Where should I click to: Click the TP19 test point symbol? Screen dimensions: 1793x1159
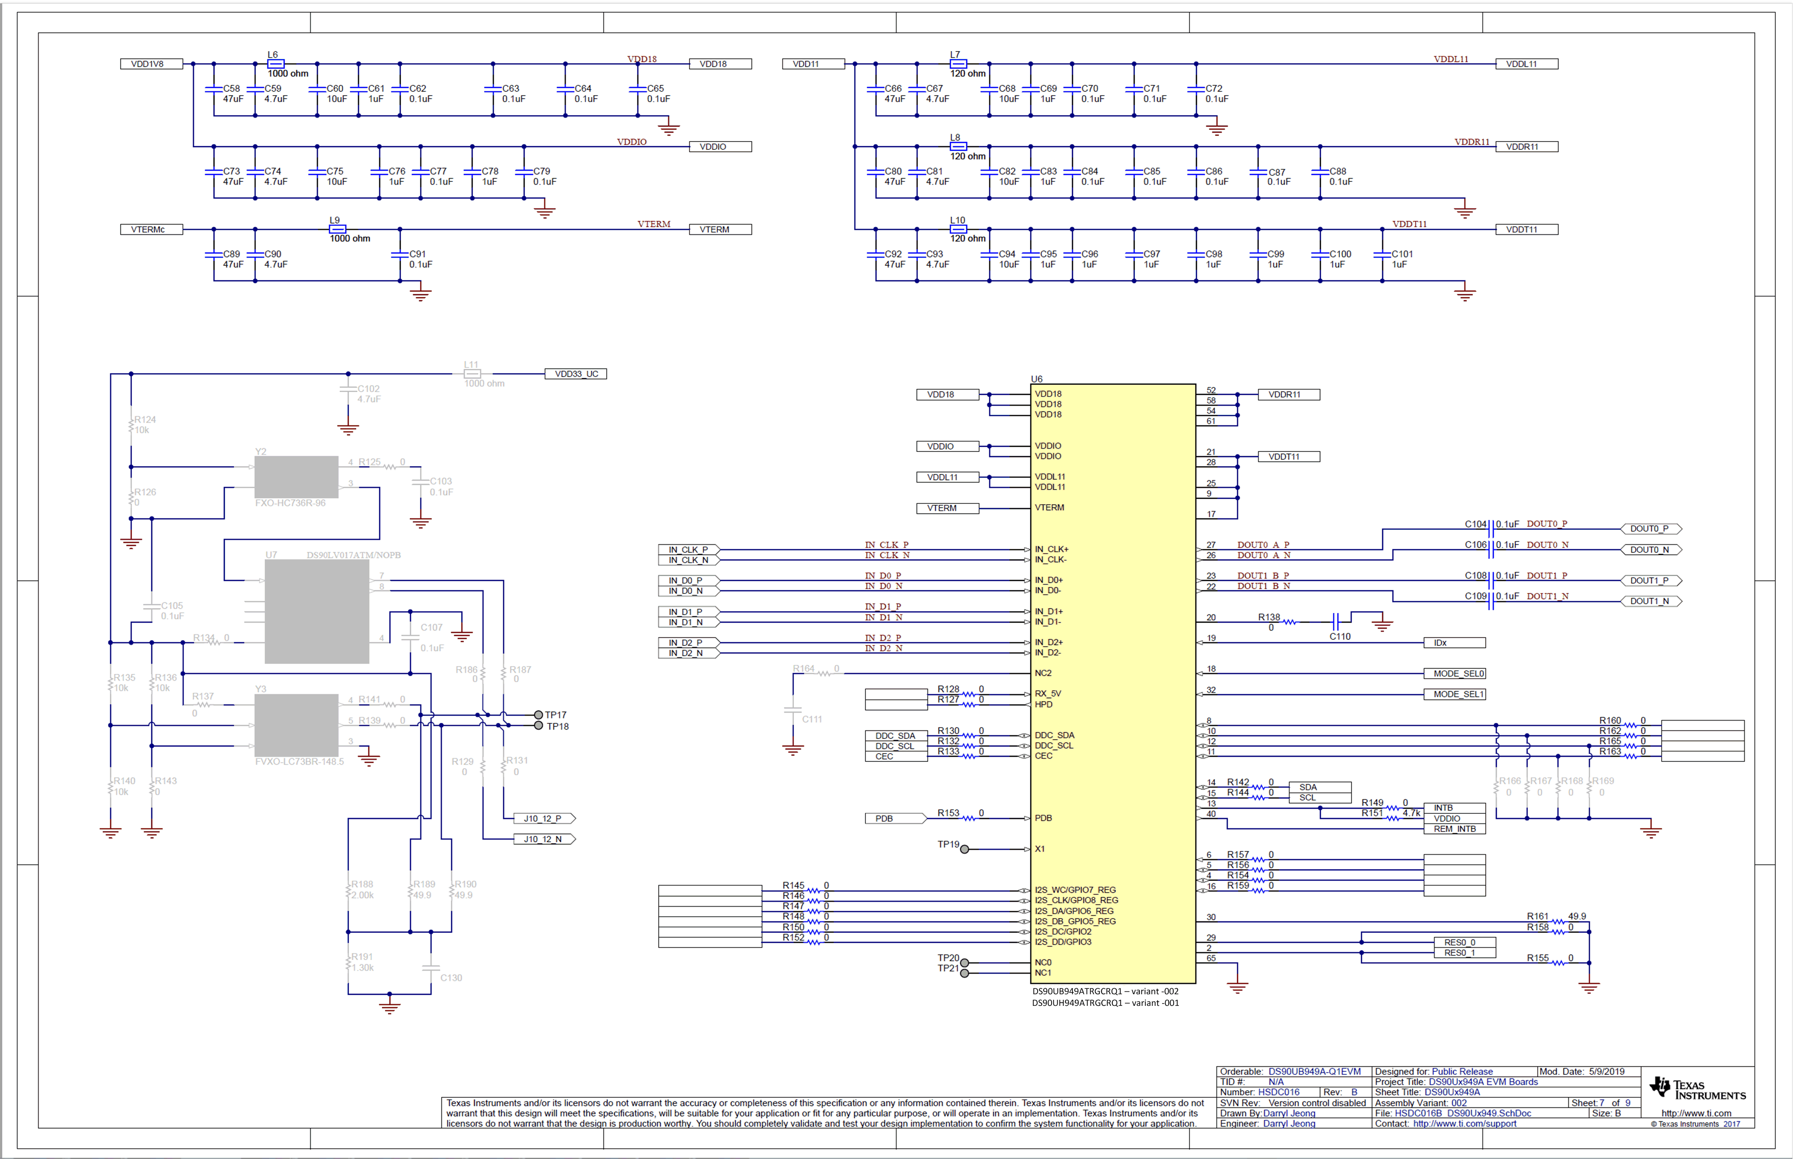click(x=965, y=850)
